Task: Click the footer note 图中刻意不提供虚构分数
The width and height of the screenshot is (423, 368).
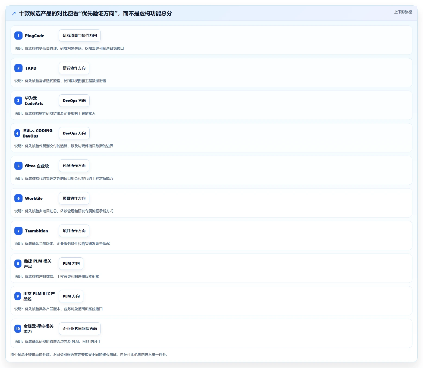Action: [90, 354]
